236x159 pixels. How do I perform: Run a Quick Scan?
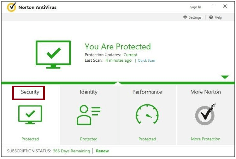click(146, 60)
